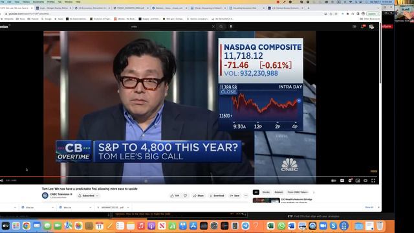The width and height of the screenshot is (414, 233).
Task: Open Skype from the Dock
Action: coord(333,226)
